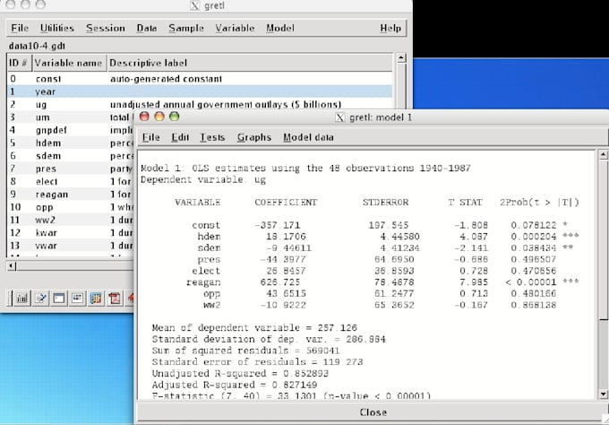This screenshot has width=609, height=425.
Task: Open the Sample menu in main window
Action: click(x=186, y=28)
